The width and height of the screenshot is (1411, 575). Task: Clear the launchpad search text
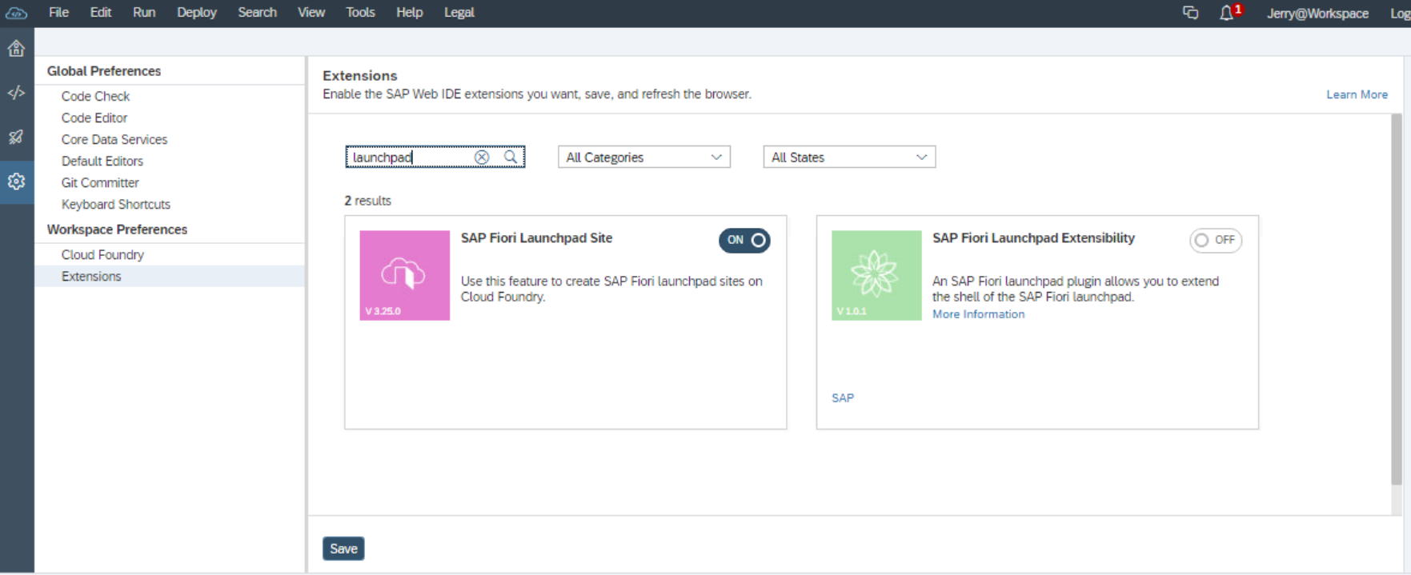[482, 158]
